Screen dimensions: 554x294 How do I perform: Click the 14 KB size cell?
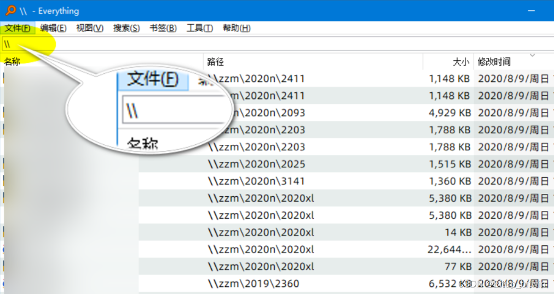[458, 232]
